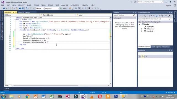
Task: Click Show All Files icon
Action: [162, 16]
